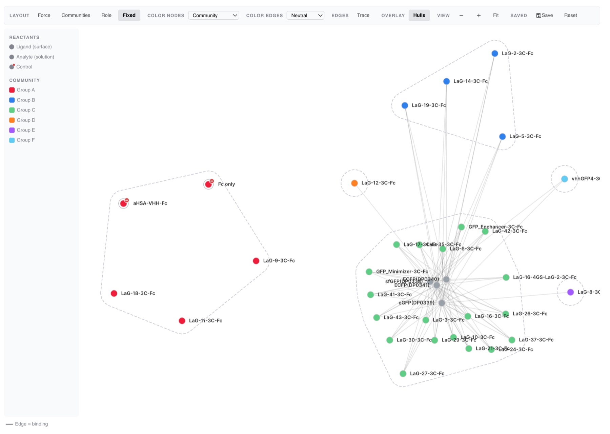Viewport: 610px width, 434px height.
Task: Save the current layout
Action: point(545,15)
